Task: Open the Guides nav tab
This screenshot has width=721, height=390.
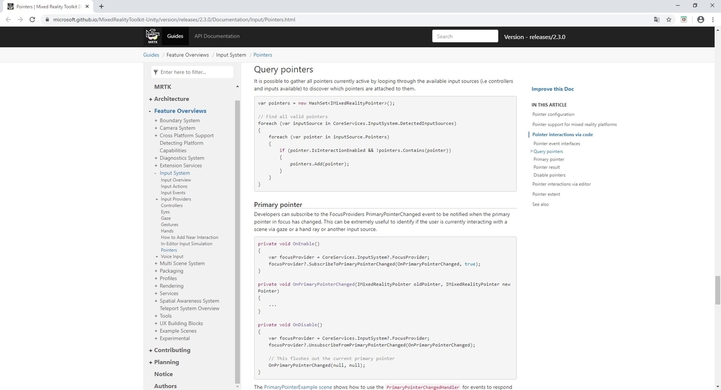Action: [175, 36]
